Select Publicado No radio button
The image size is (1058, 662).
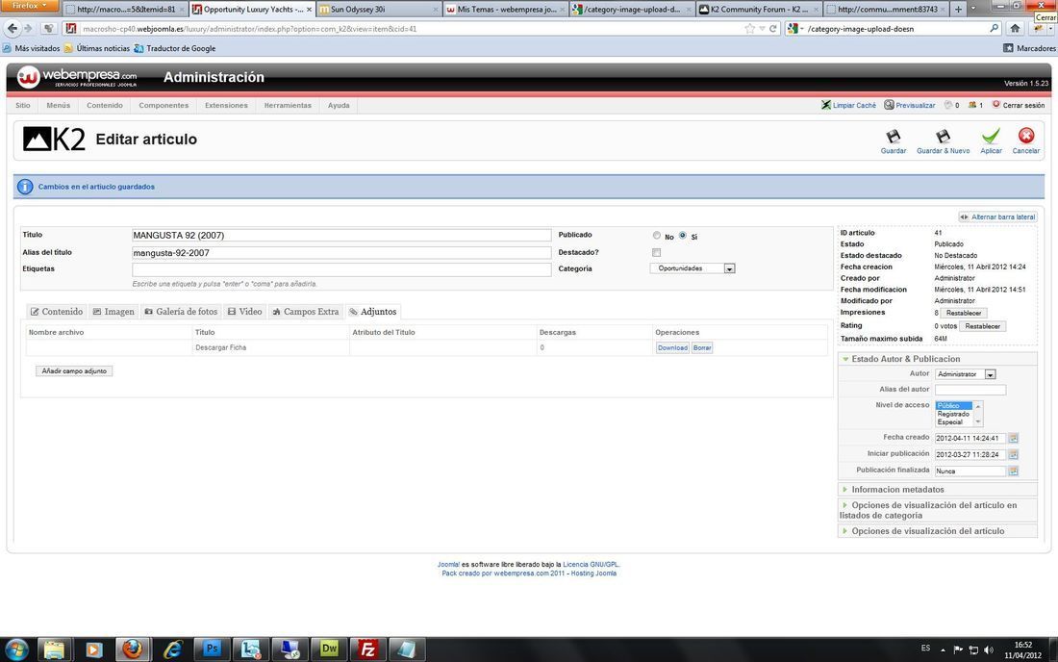tap(657, 236)
